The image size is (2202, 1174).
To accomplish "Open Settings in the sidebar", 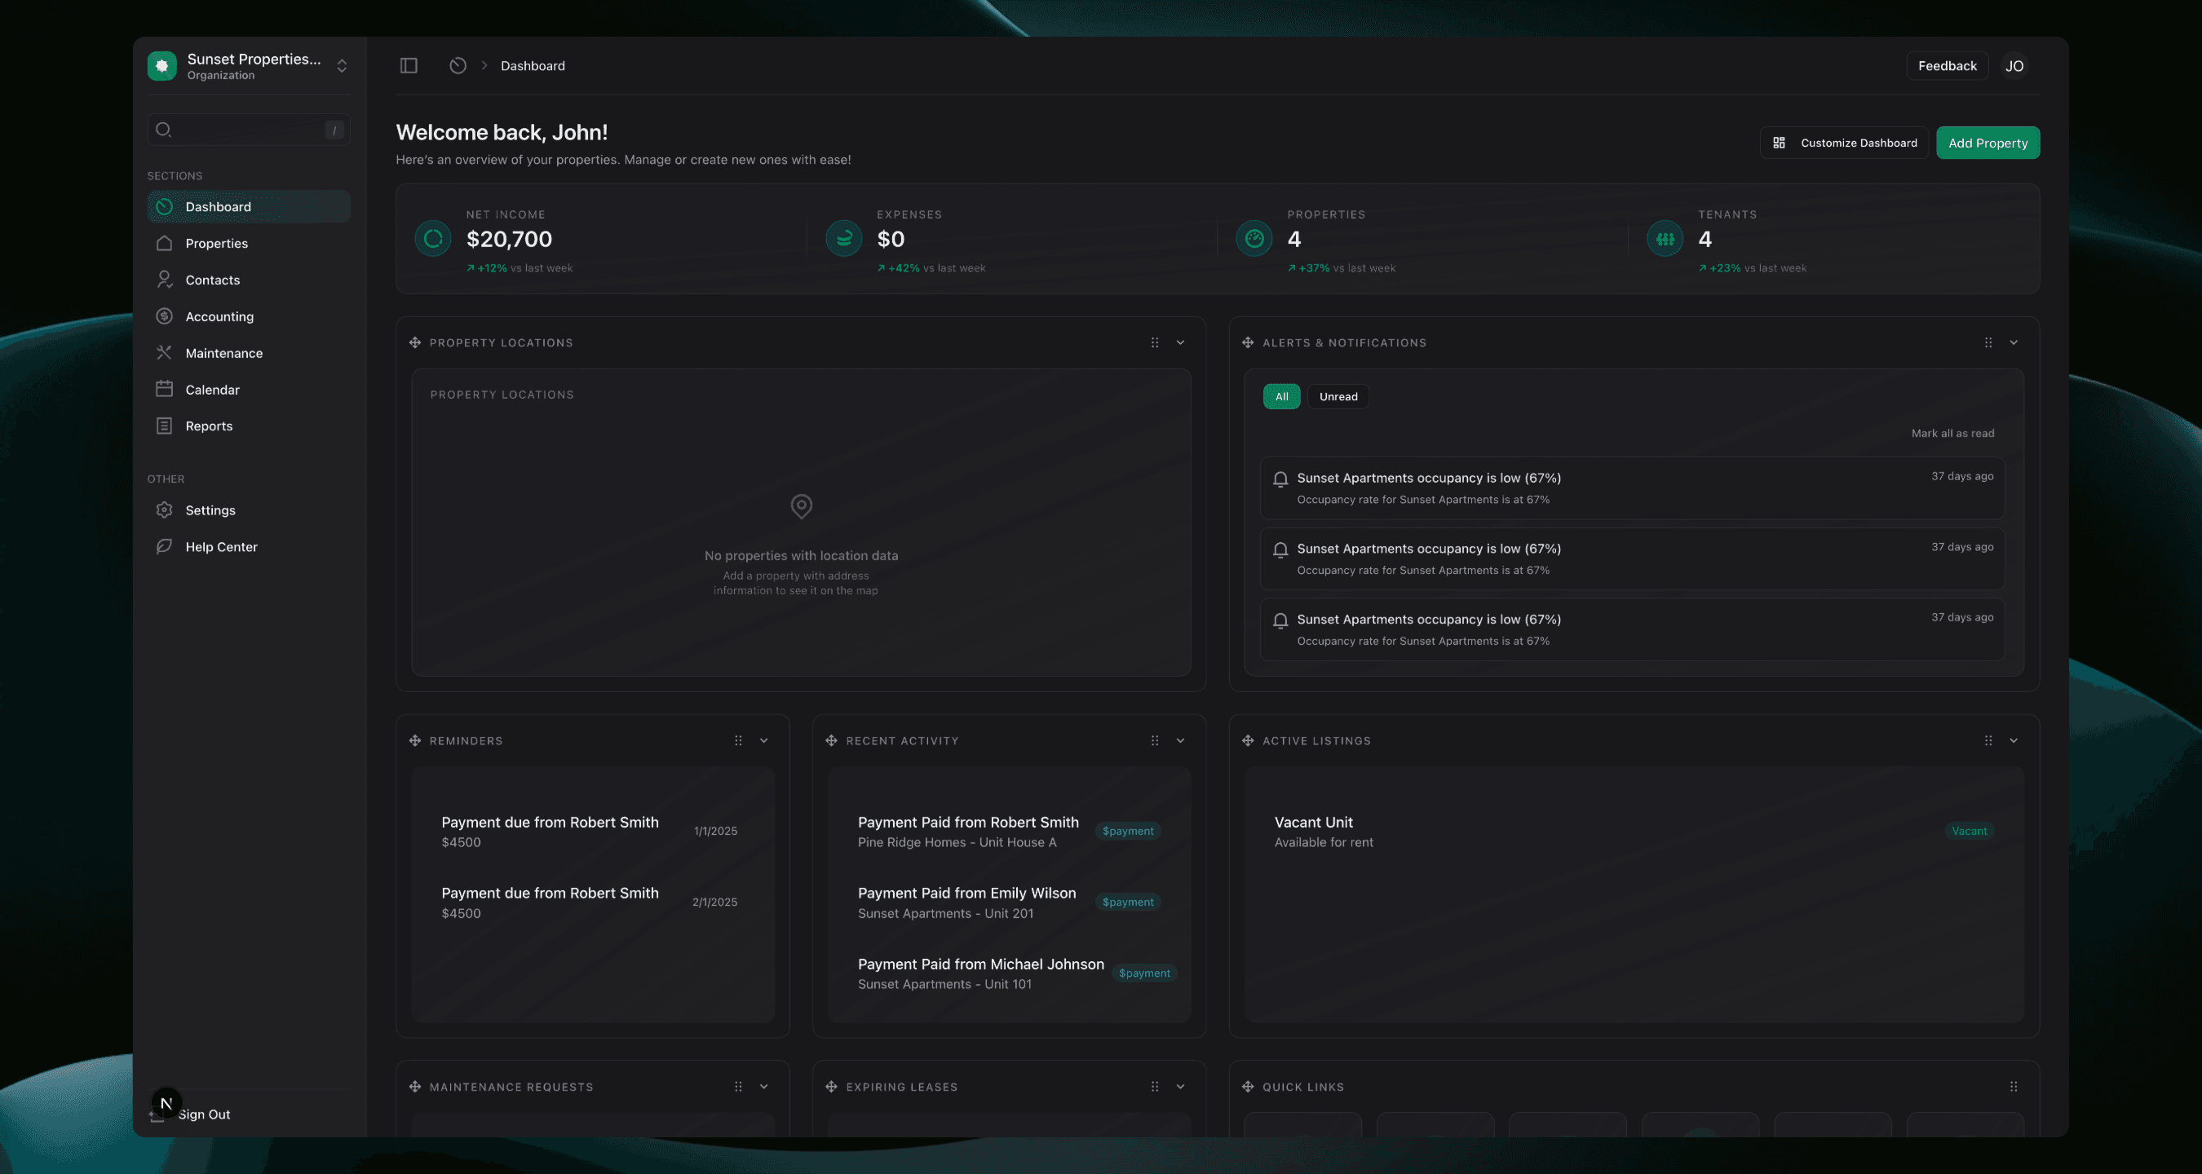I will (249, 510).
